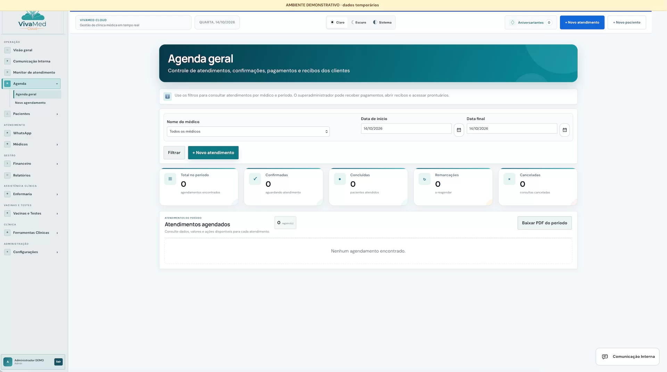Click 'Nenhum agendamento encontrado.' text
Viewport: 667px width, 372px height.
tap(368, 251)
